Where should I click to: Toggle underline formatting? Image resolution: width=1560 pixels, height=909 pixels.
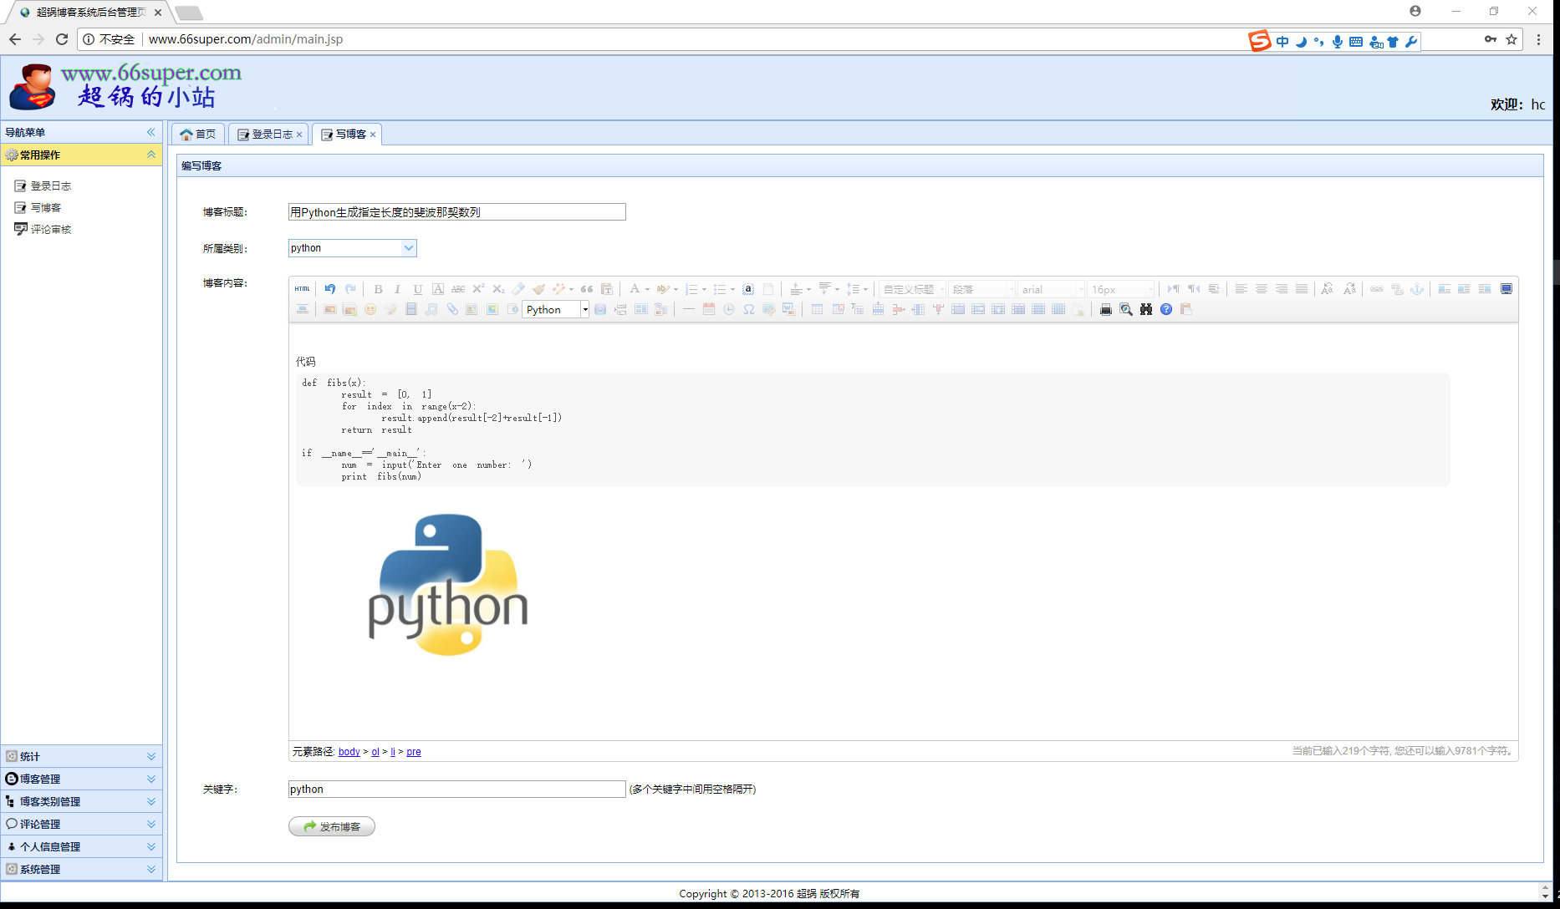417,289
